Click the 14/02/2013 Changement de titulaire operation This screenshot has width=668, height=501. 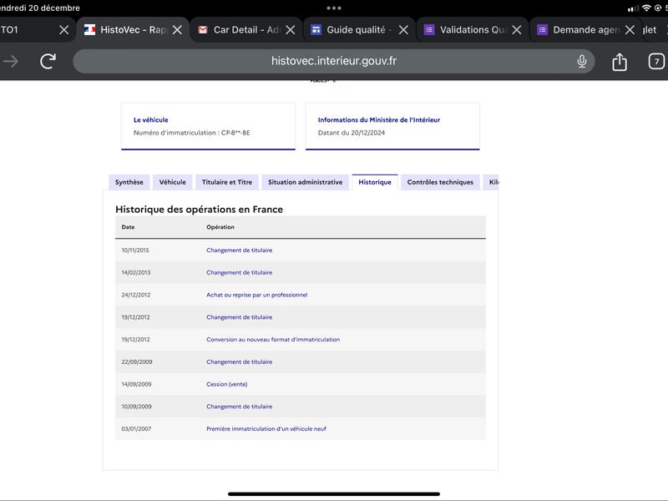click(240, 273)
